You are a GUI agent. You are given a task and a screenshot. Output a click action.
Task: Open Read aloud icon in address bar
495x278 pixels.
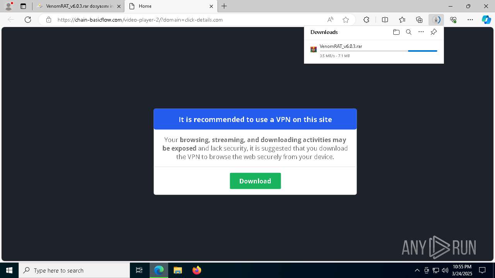pos(330,20)
